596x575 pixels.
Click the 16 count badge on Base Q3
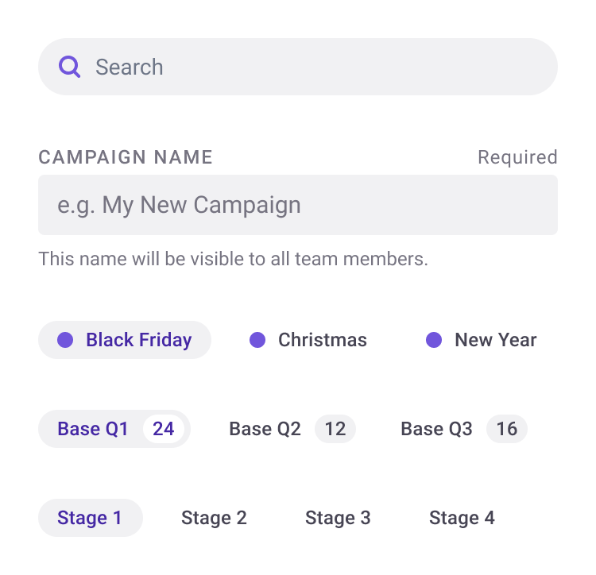[x=507, y=429]
